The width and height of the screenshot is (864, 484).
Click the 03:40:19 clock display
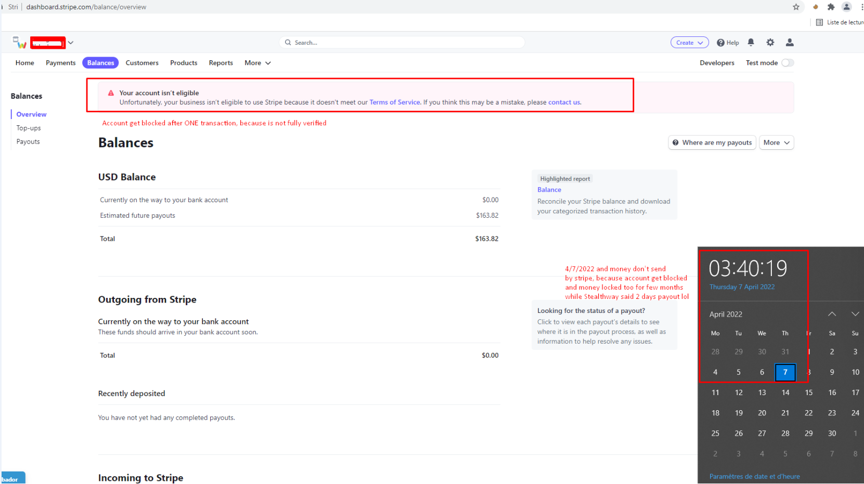coord(748,269)
